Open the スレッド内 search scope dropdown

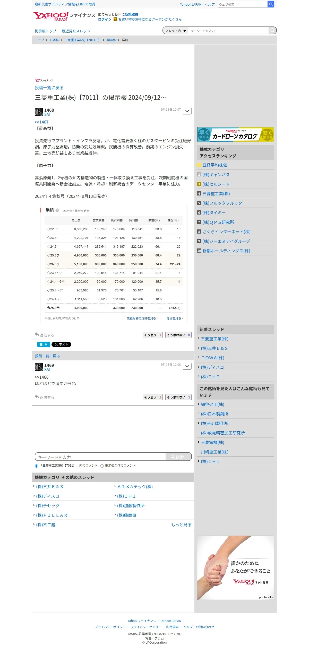pyautogui.click(x=176, y=31)
